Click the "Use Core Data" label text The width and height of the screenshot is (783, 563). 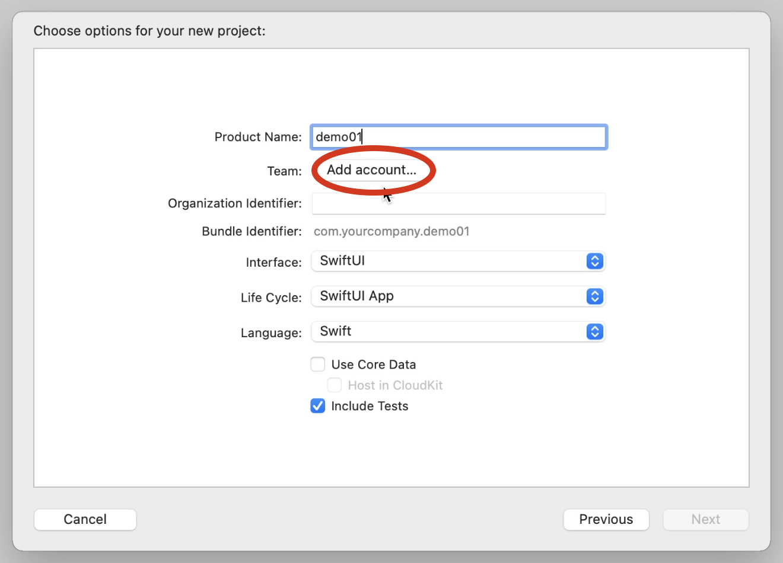(x=374, y=364)
